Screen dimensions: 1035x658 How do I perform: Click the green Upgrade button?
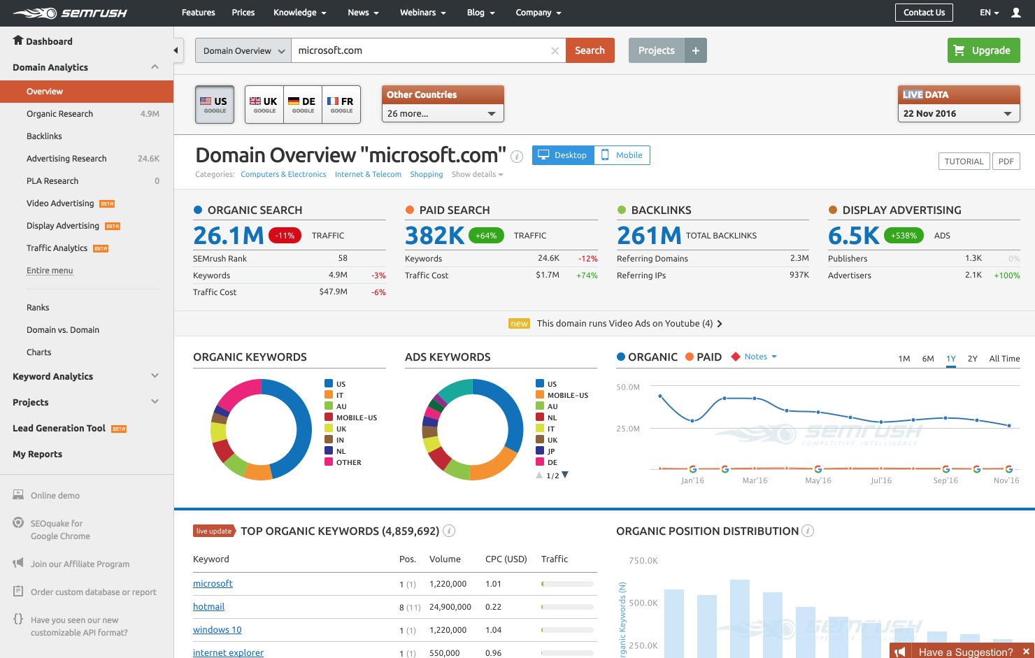coord(984,50)
